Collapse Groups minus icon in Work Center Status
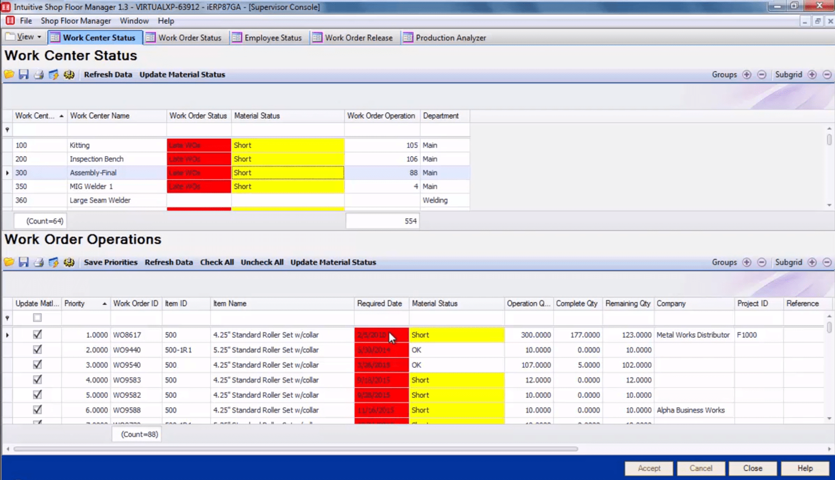This screenshot has width=835, height=480. coord(762,74)
